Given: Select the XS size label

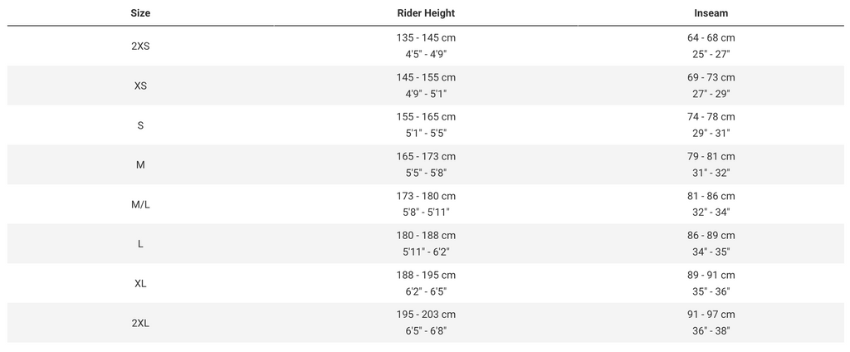Looking at the screenshot, I should 140,86.
